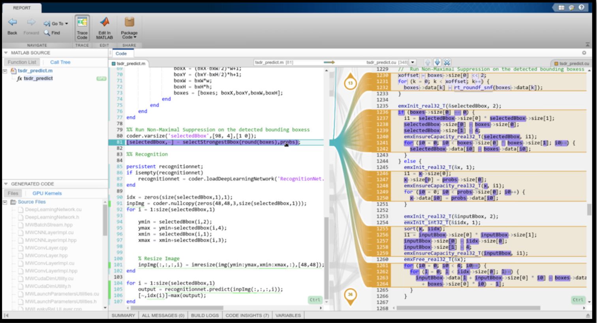The image size is (597, 323).
Task: Click the Back navigation arrow icon
Action: pyautogui.click(x=12, y=23)
